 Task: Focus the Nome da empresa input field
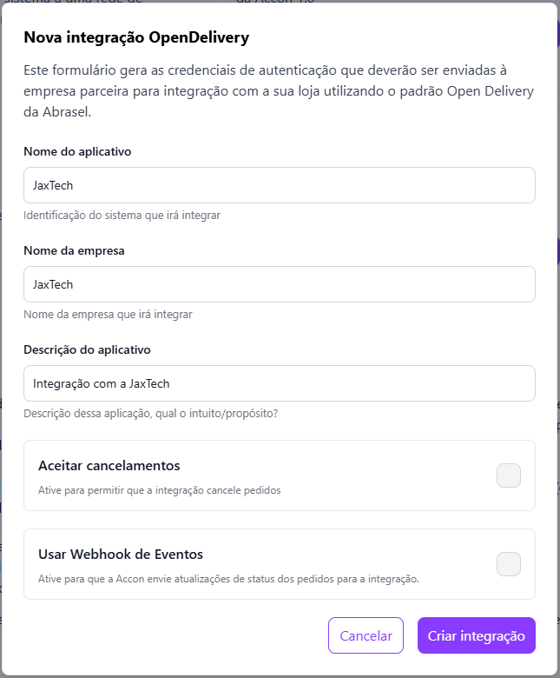click(x=280, y=284)
